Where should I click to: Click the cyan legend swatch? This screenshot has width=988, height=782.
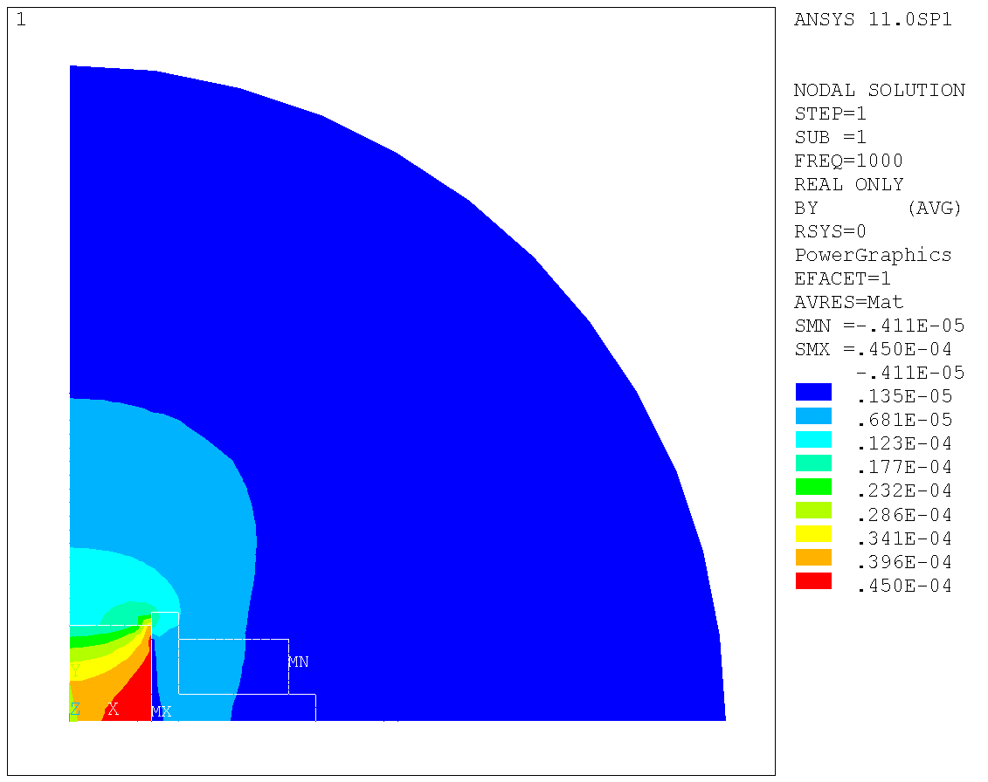tap(812, 440)
